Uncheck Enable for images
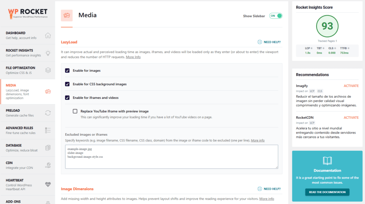The image size is (365, 204). (67, 71)
